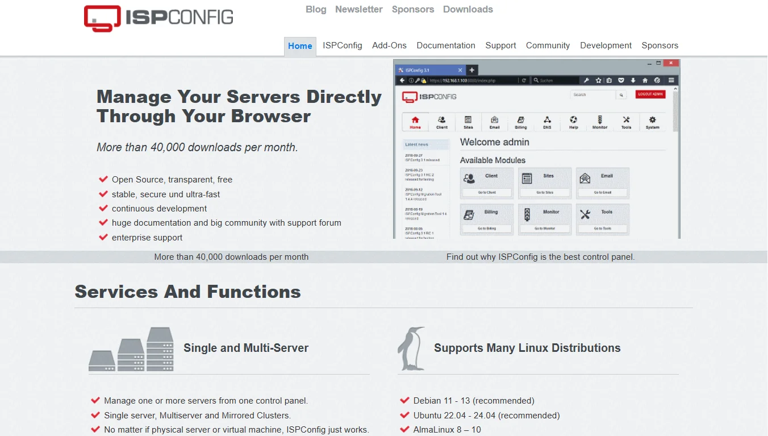Click the Services And Functions heading
Screen dimensions: 768x436
pyautogui.click(x=188, y=292)
